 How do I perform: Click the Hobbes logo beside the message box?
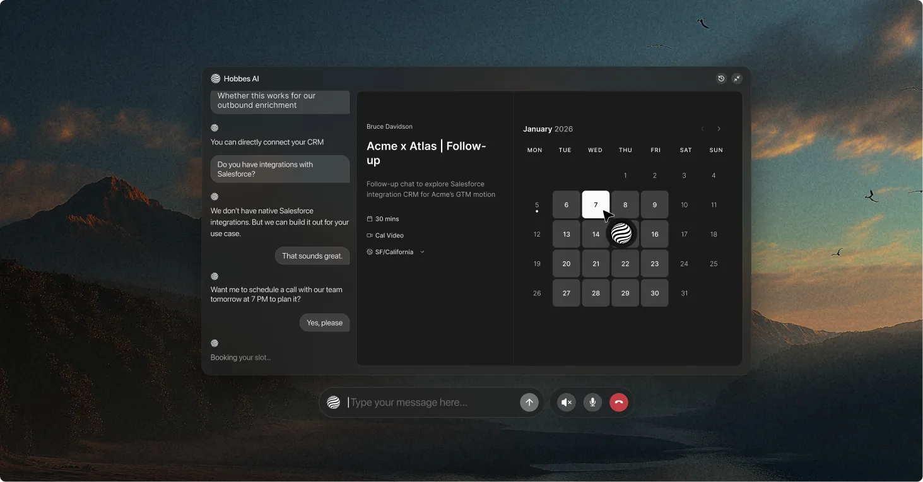[x=334, y=403]
